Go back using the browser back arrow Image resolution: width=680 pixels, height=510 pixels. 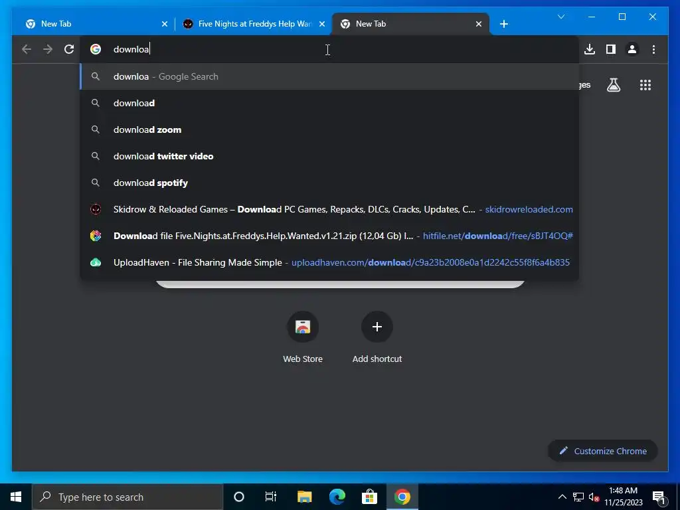pos(27,49)
